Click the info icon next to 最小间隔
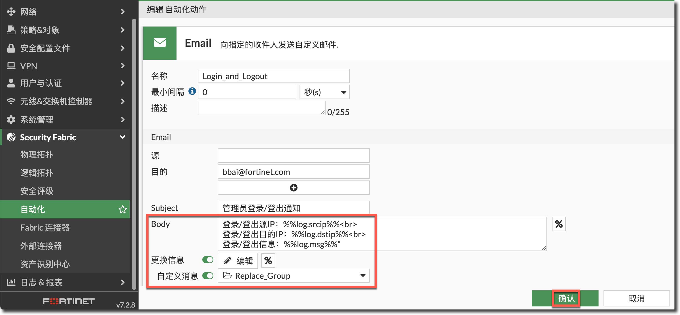Screen dimensions: 680x315 point(192,91)
